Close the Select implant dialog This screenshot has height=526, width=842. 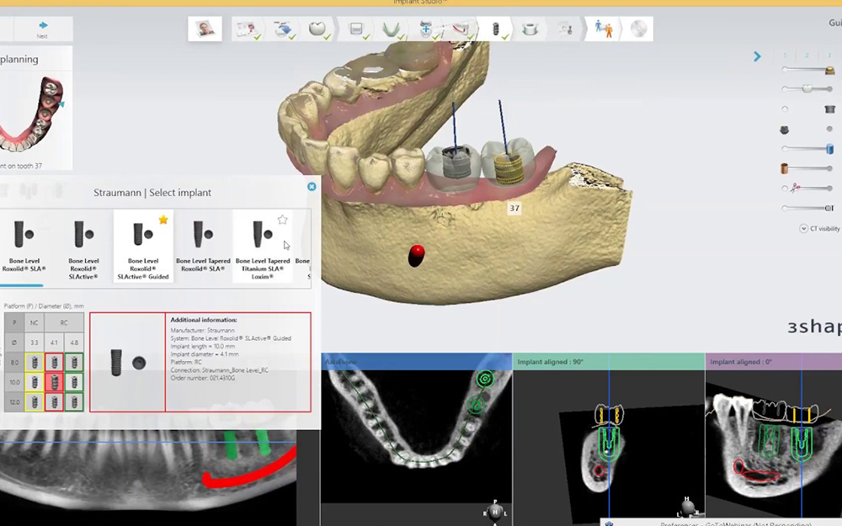pyautogui.click(x=312, y=187)
